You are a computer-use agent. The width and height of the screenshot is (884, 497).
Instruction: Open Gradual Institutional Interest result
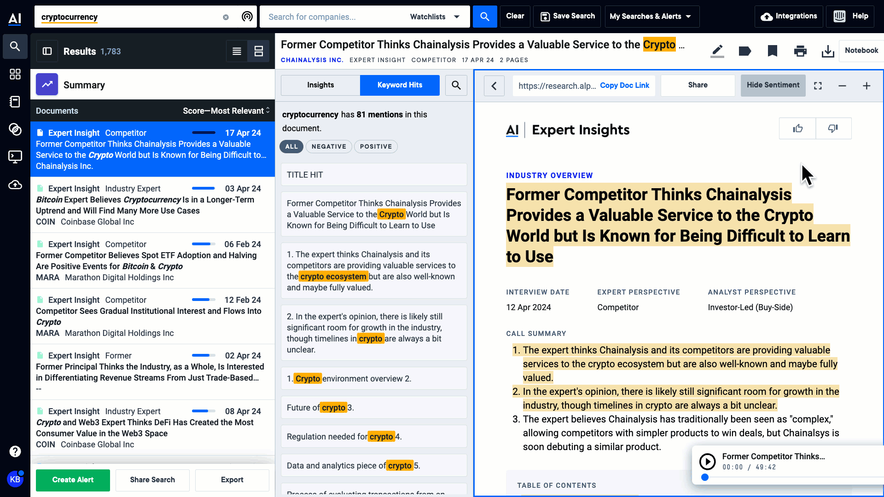(x=152, y=317)
